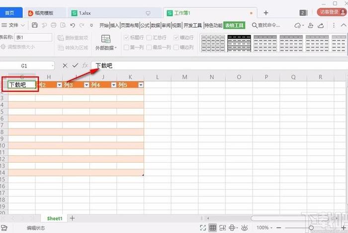348x233 pixels.
Task: Expand the quick access toolbar customize arrow
Action: pos(91,25)
